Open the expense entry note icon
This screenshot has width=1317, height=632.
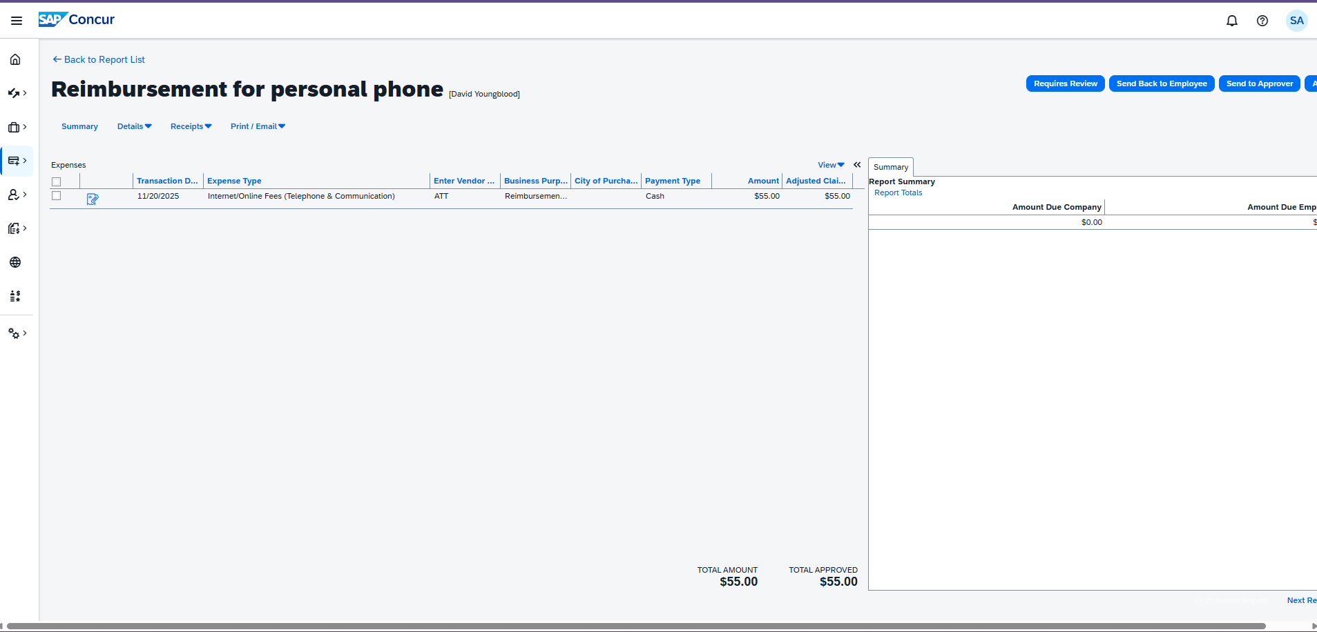click(93, 199)
